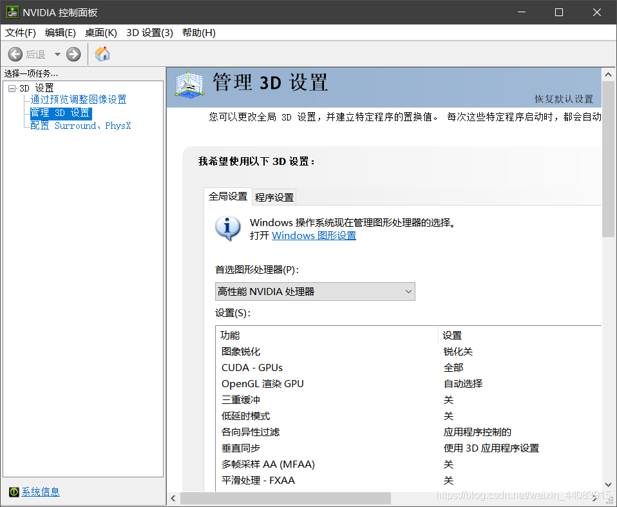This screenshot has width=617, height=507.
Task: Open the 首选图形处理器 dropdown
Action: (315, 292)
